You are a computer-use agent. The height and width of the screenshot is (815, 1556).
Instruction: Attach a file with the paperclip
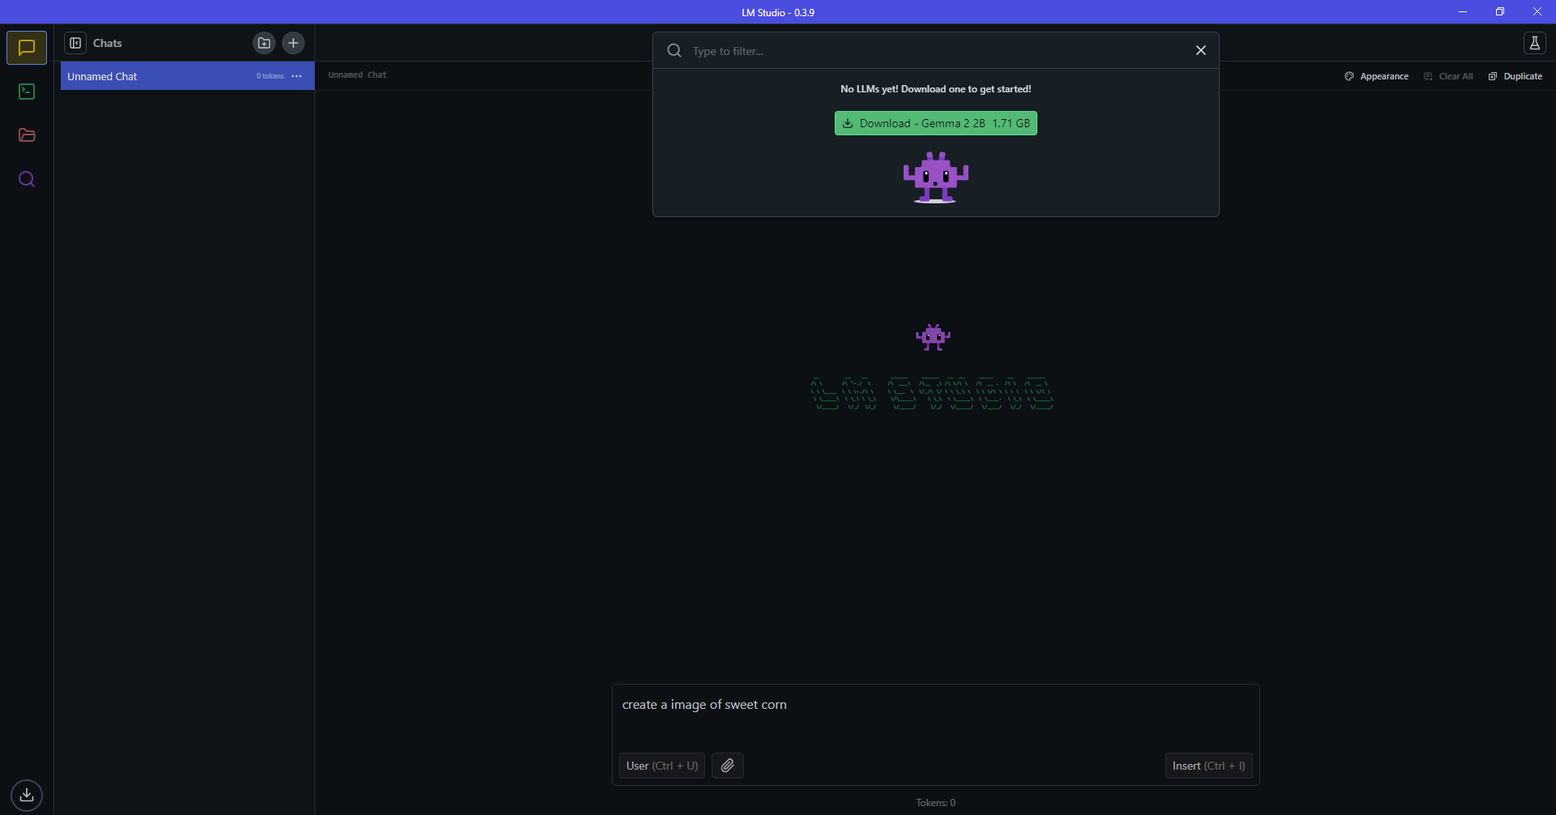728,766
